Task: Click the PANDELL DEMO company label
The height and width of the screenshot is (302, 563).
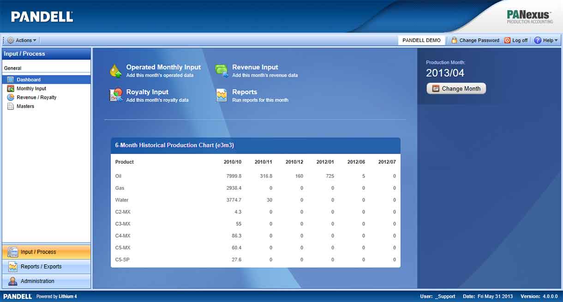Action: click(x=421, y=40)
